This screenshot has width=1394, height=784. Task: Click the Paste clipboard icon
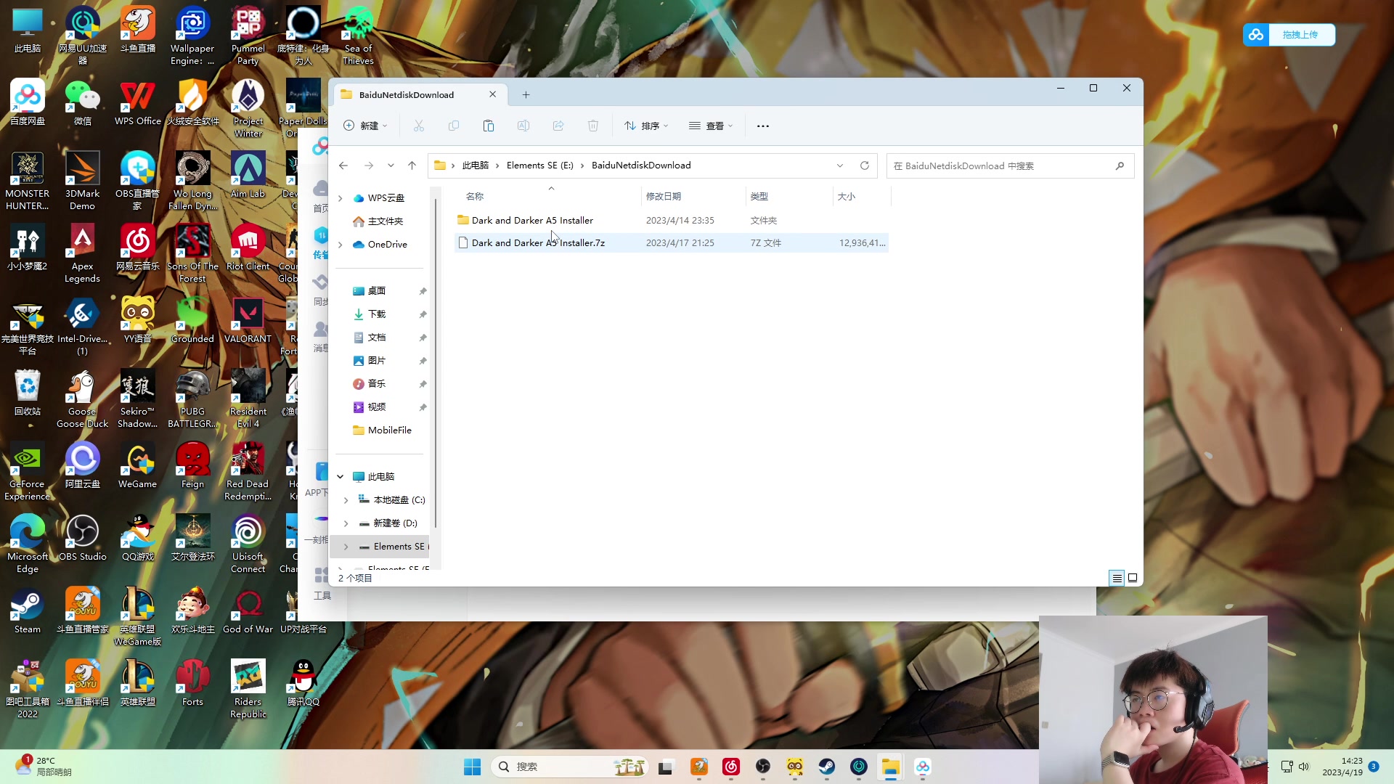click(x=489, y=126)
